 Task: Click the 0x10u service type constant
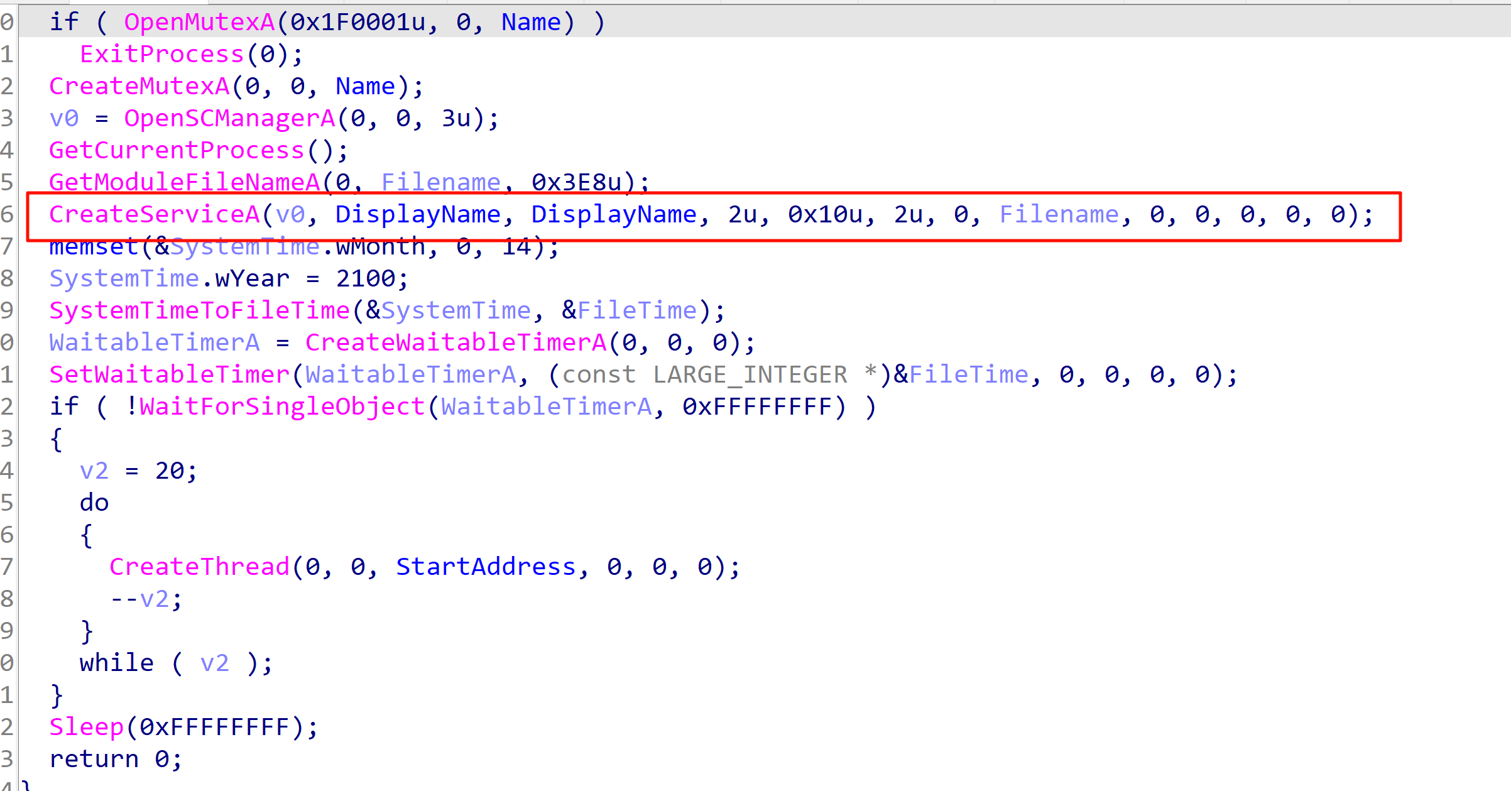(x=826, y=214)
